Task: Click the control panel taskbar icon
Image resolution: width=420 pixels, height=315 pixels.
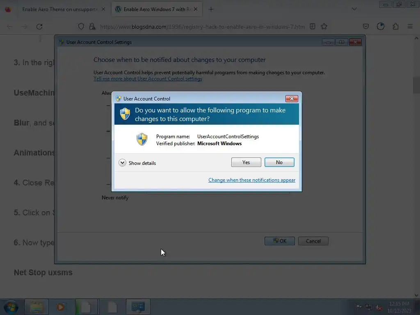Action: [x=138, y=307]
